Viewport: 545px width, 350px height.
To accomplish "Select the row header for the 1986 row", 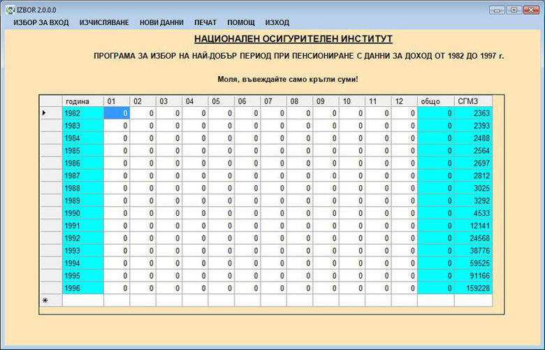I will [51, 163].
